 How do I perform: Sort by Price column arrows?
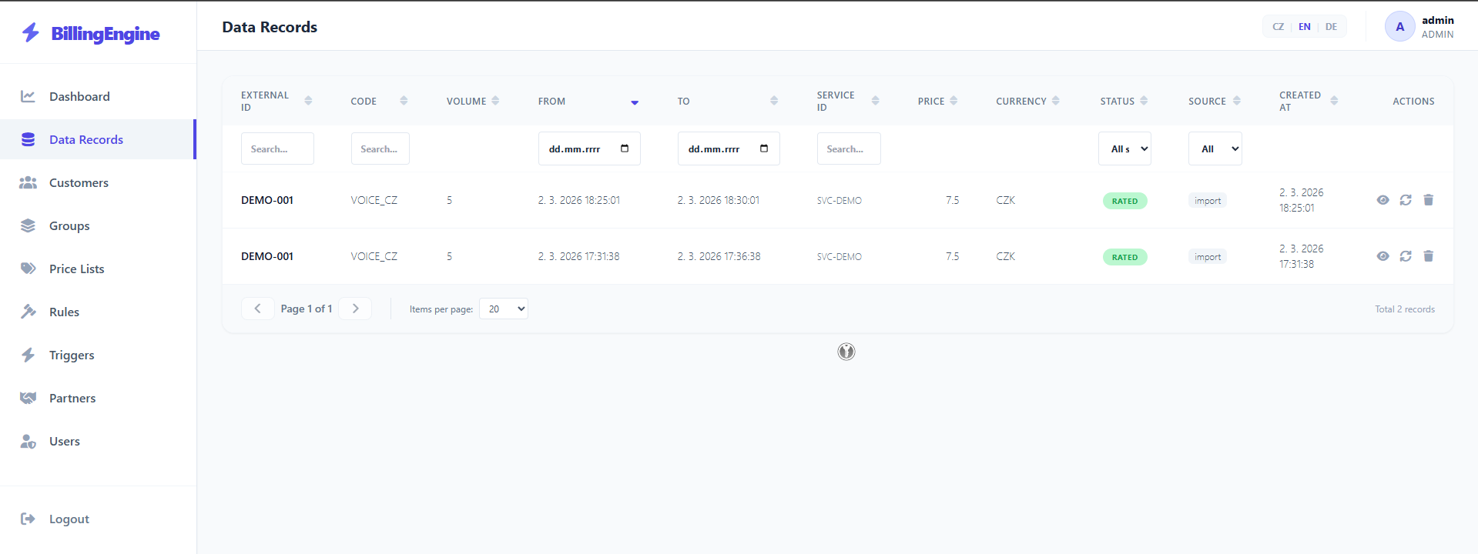point(953,101)
